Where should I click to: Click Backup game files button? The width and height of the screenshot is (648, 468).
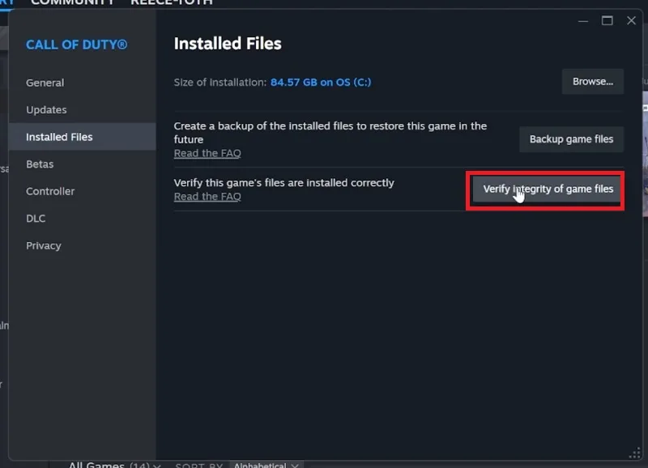click(x=571, y=139)
